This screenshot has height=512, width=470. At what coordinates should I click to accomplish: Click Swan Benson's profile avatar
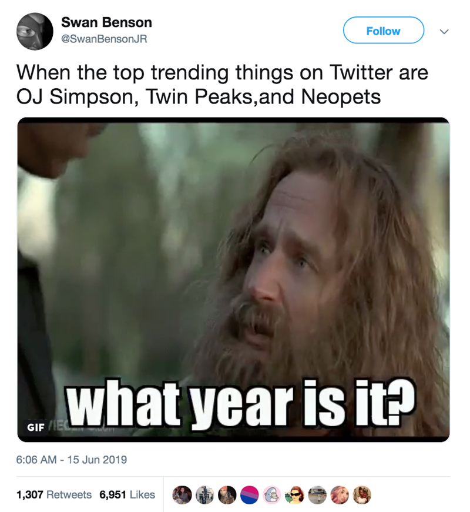coord(33,32)
